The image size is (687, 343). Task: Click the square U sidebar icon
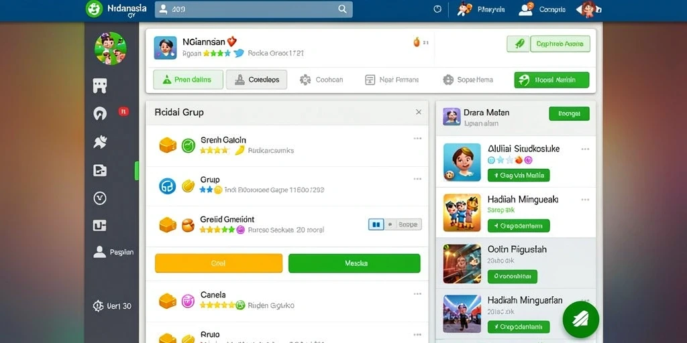tap(100, 226)
